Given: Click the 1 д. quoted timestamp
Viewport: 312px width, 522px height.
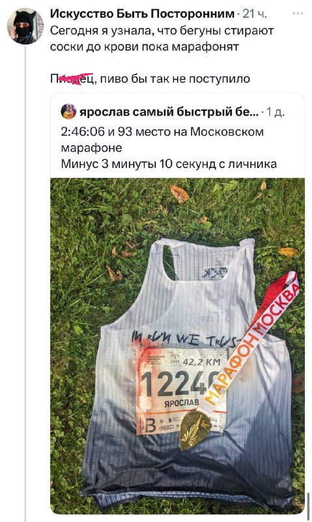Looking at the screenshot, I should point(276,112).
